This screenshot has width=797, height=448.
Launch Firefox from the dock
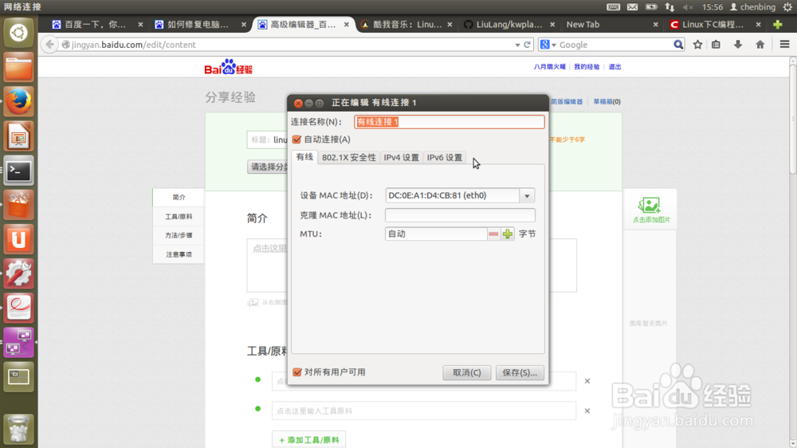19,101
